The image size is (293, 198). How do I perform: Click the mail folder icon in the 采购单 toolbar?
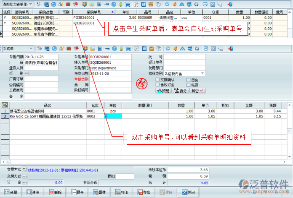(x=93, y=49)
